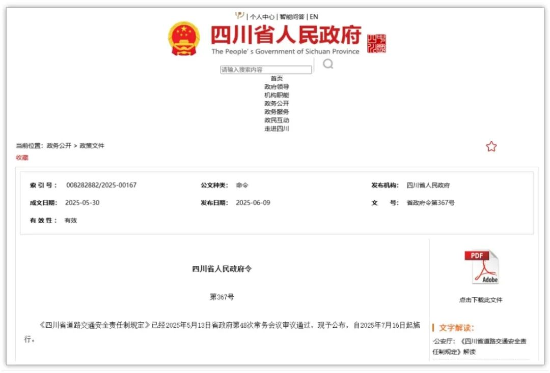The image size is (550, 373).
Task: Click the red star favorite icon
Action: click(491, 146)
